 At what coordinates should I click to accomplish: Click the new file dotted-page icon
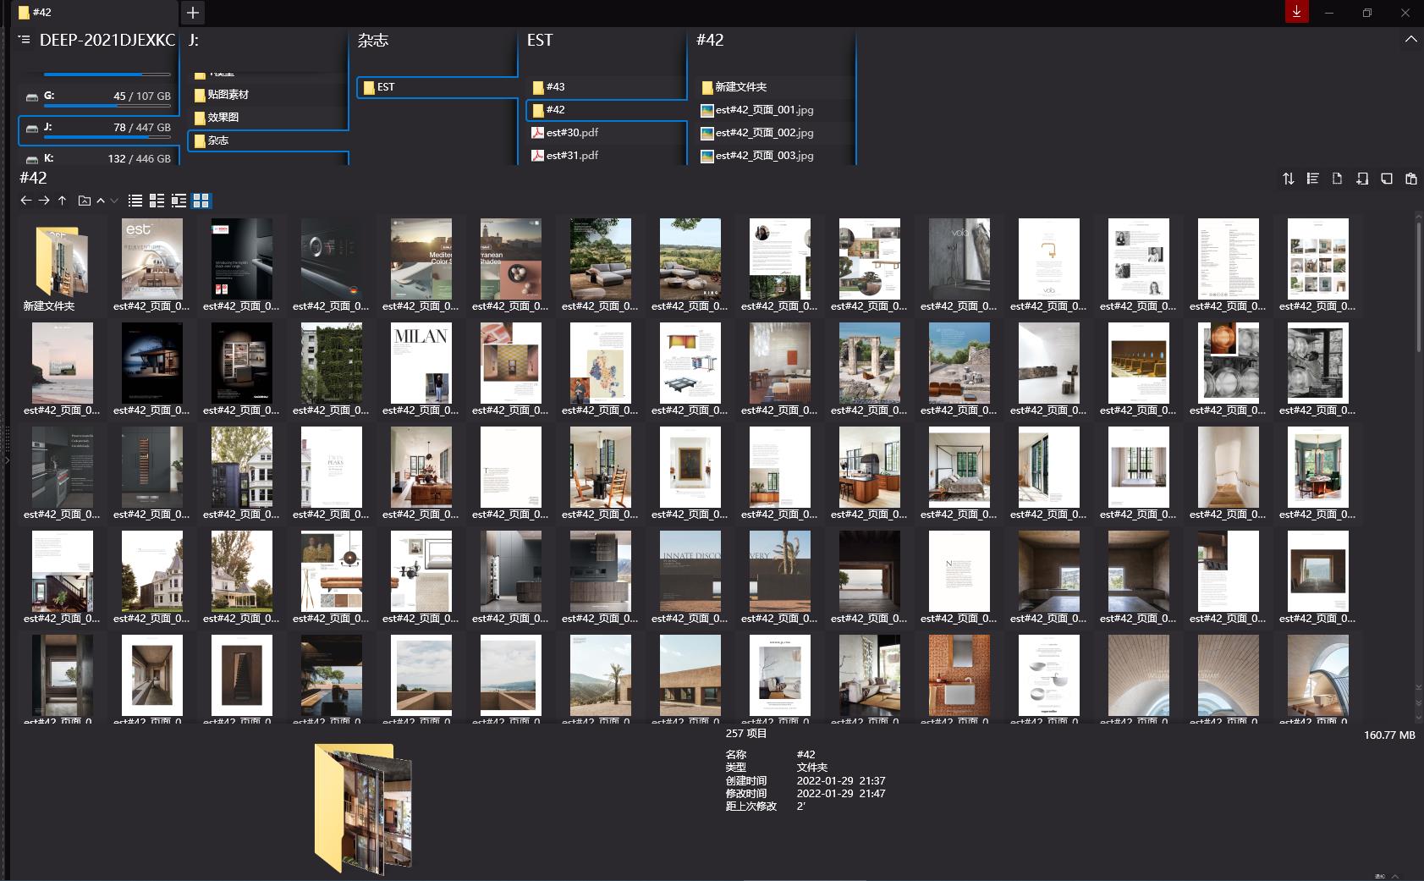[x=1337, y=179]
